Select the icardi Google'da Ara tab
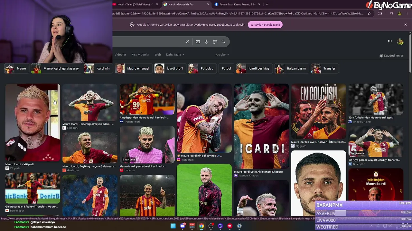The width and height of the screenshot is (412, 231). [186, 4]
